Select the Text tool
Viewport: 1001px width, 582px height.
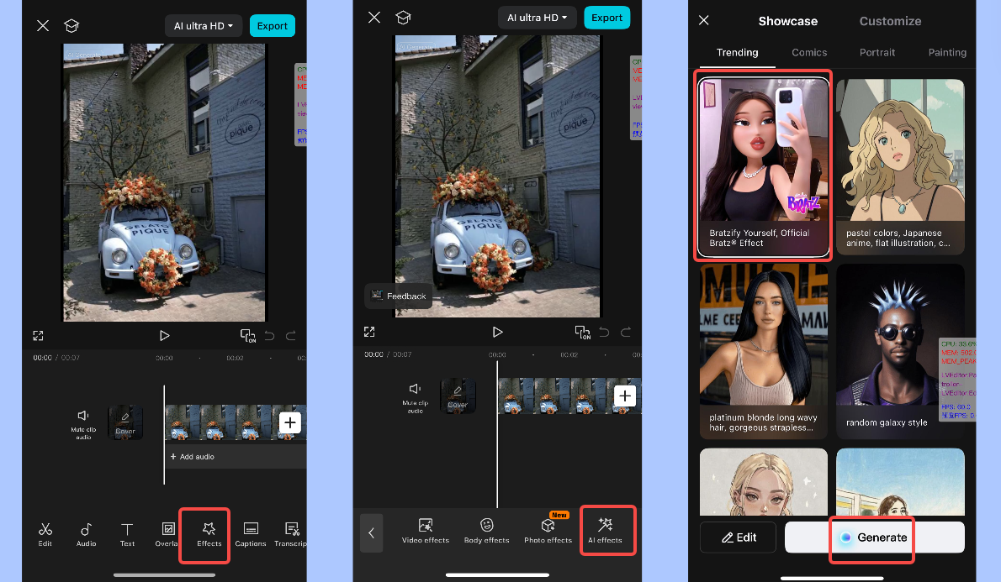point(127,534)
